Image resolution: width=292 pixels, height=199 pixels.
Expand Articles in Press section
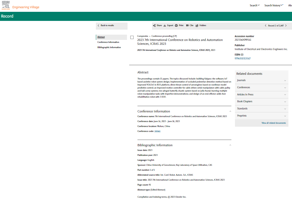click(x=261, y=95)
